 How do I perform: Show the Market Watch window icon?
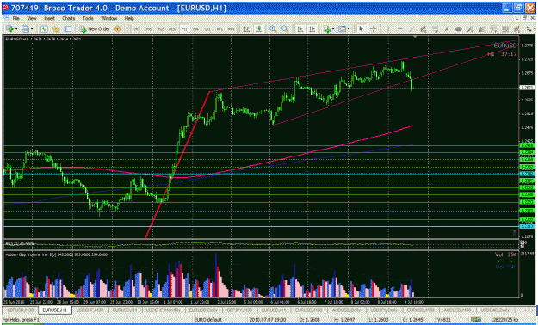pyautogui.click(x=44, y=29)
